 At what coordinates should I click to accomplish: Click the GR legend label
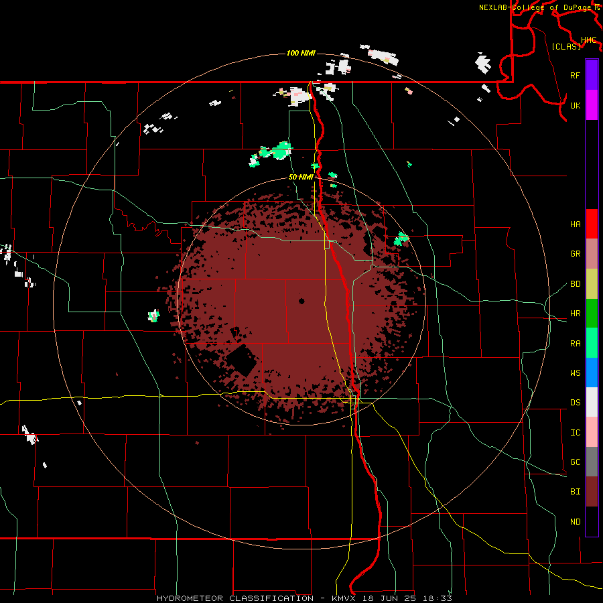(x=575, y=254)
